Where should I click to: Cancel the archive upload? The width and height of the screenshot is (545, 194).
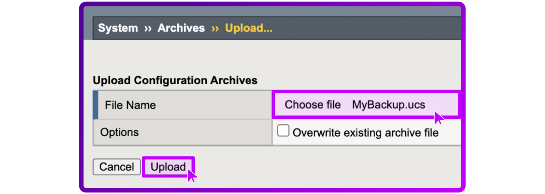[116, 167]
